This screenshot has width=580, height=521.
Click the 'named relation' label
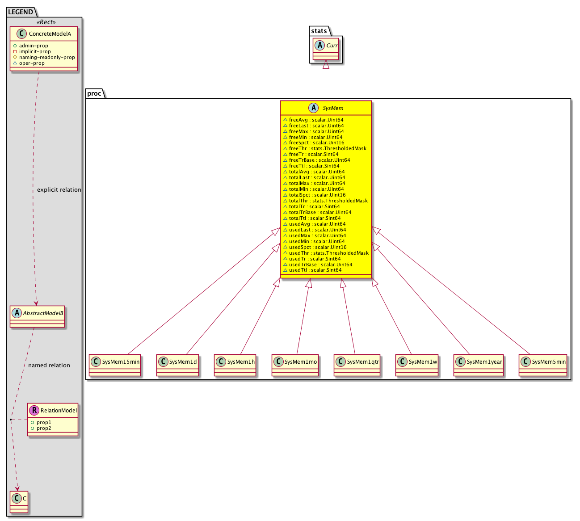[x=49, y=366]
